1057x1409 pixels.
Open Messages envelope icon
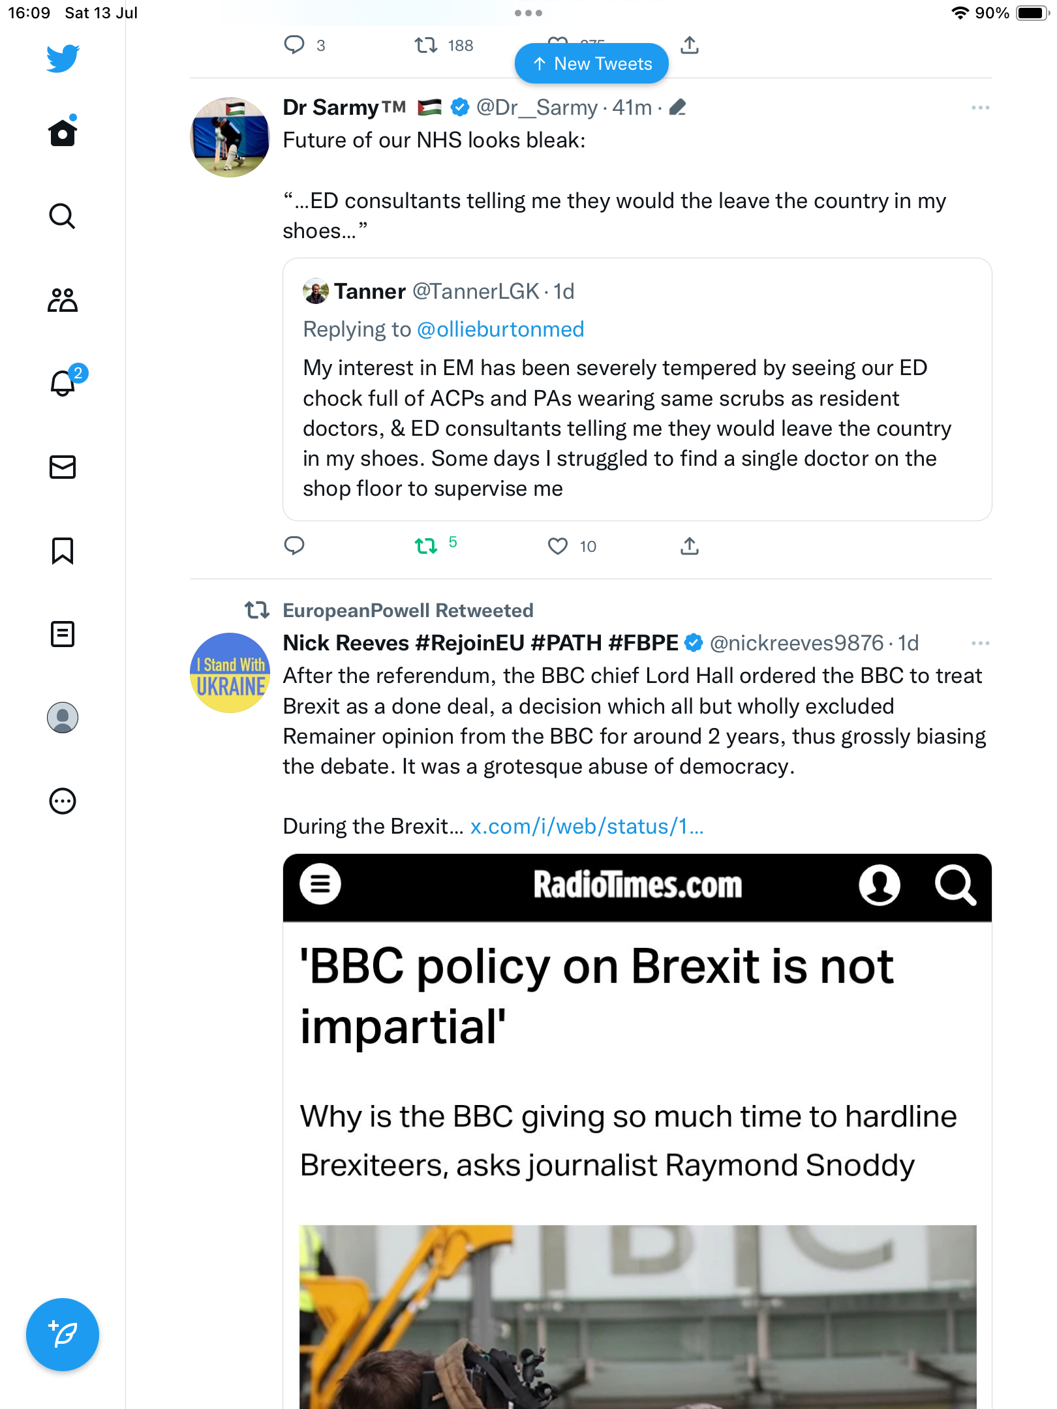(63, 467)
